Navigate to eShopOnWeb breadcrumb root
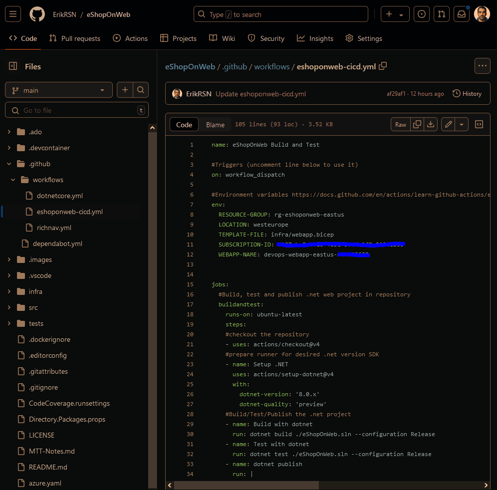497x490 pixels. tap(190, 66)
